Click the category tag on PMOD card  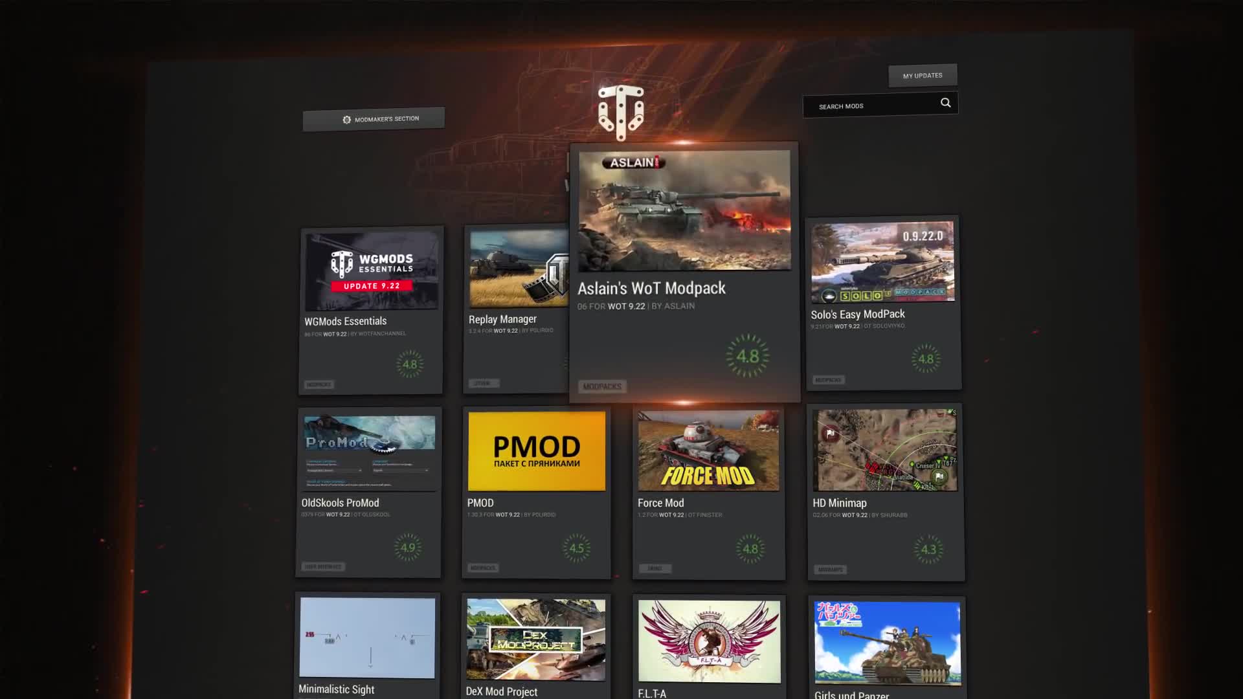(x=482, y=568)
